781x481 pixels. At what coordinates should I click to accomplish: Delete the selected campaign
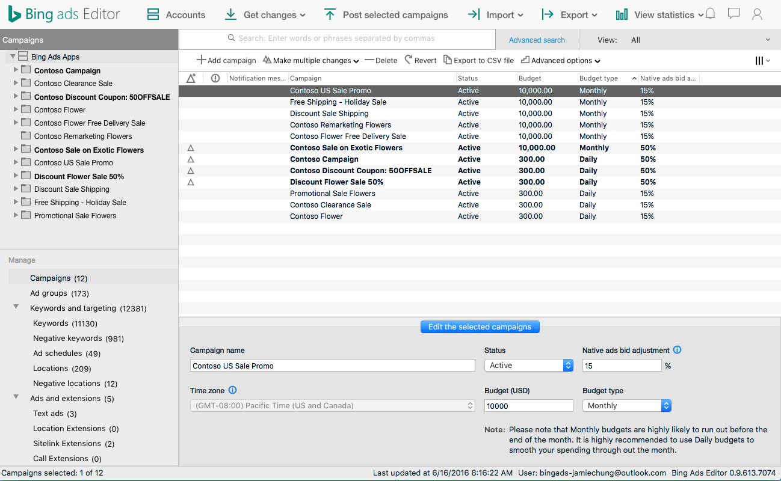pos(383,60)
